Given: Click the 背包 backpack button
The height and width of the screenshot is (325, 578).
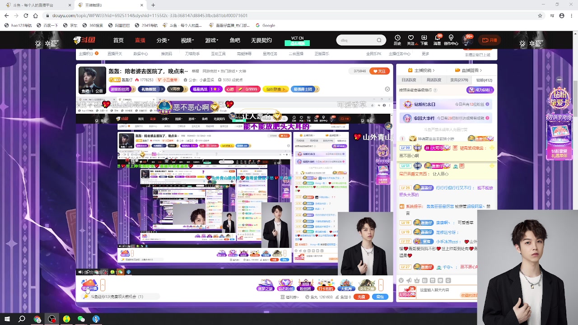Looking at the screenshot, I should tap(380, 297).
